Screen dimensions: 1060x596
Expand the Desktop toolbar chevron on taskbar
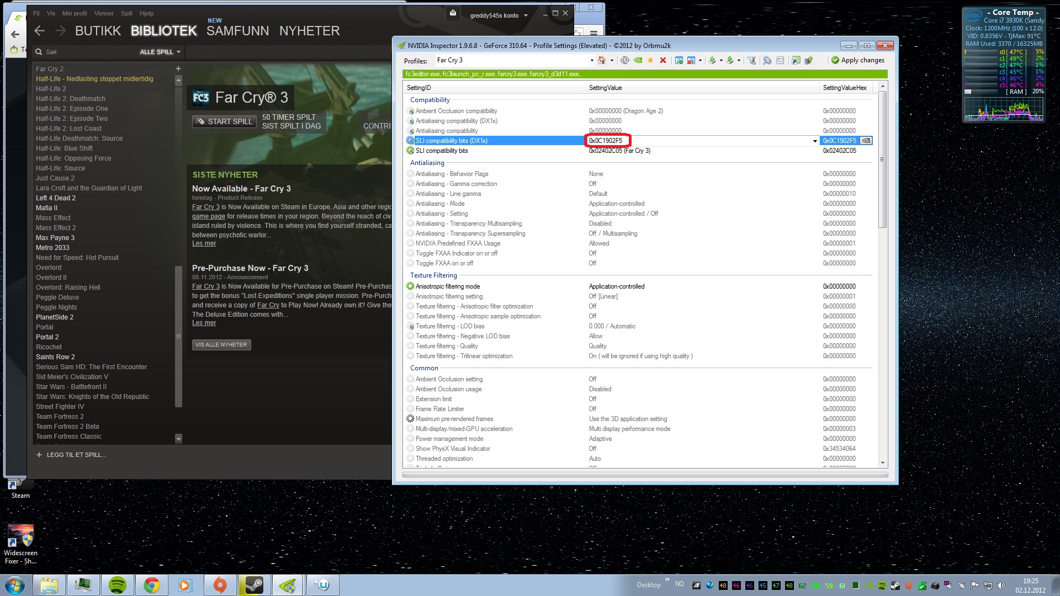667,579
